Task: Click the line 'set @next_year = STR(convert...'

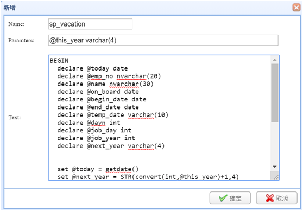Action: [x=148, y=177]
